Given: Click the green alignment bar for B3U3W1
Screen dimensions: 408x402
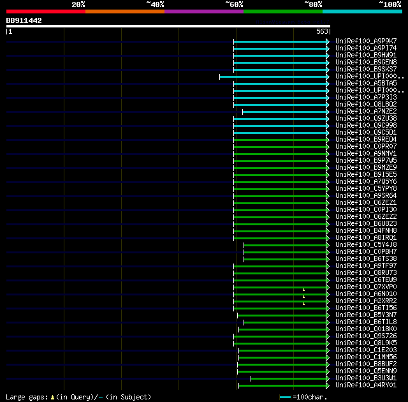Looking at the screenshot, I should pyautogui.click(x=288, y=378).
